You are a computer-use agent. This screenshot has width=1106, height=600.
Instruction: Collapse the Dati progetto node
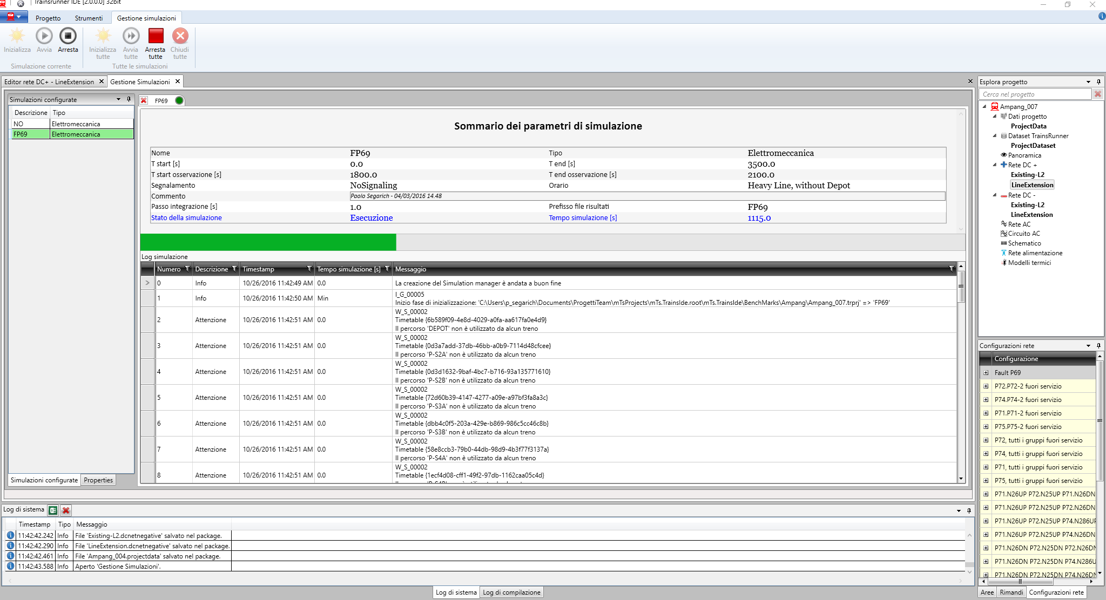click(994, 116)
